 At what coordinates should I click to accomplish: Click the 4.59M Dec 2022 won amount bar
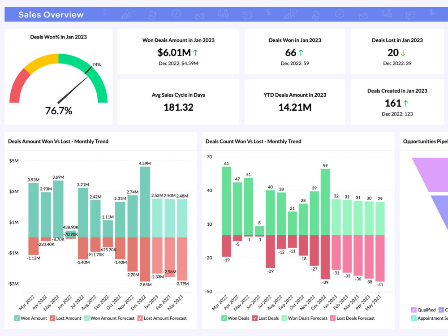point(145,202)
